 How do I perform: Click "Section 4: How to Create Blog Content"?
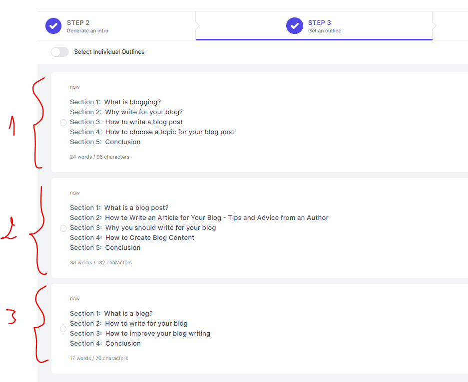[x=132, y=238]
